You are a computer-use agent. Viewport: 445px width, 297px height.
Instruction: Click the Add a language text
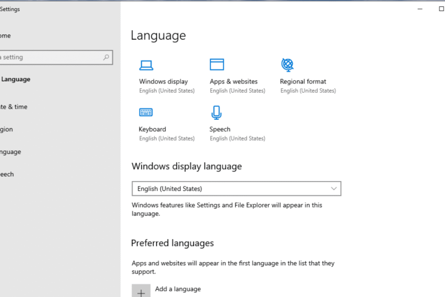tap(178, 289)
